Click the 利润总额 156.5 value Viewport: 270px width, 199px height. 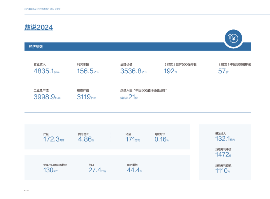coord(88,71)
